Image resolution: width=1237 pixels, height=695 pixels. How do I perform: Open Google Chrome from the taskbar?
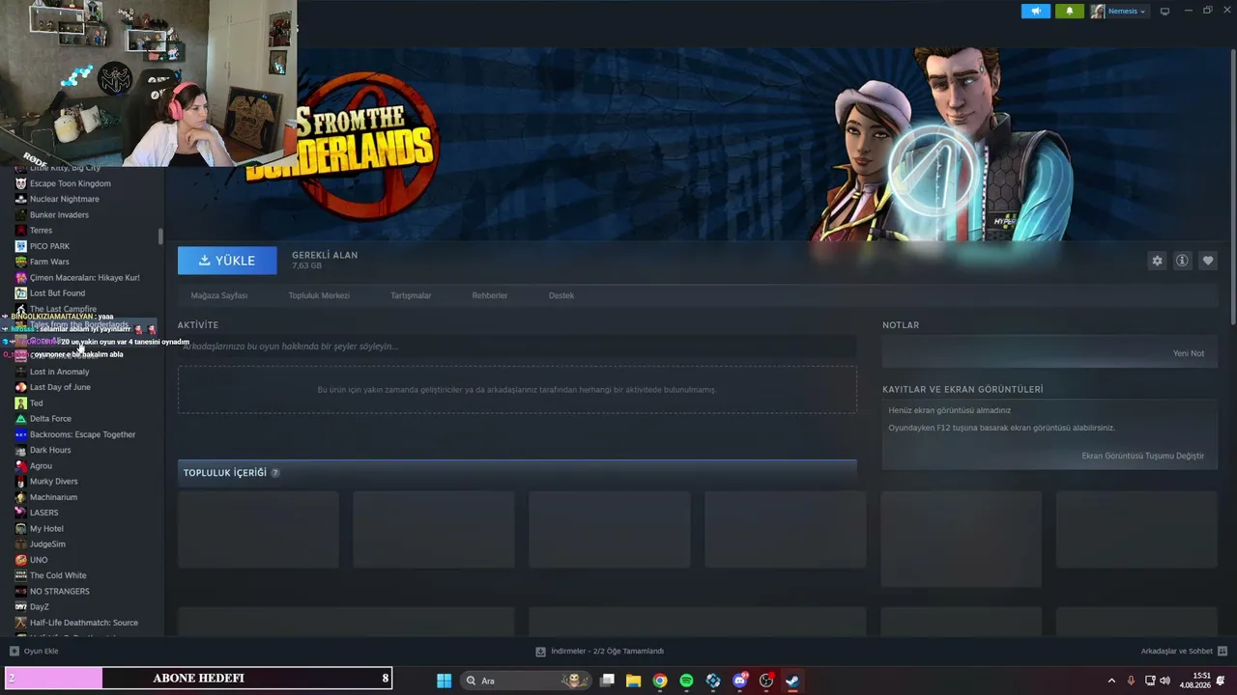point(660,681)
